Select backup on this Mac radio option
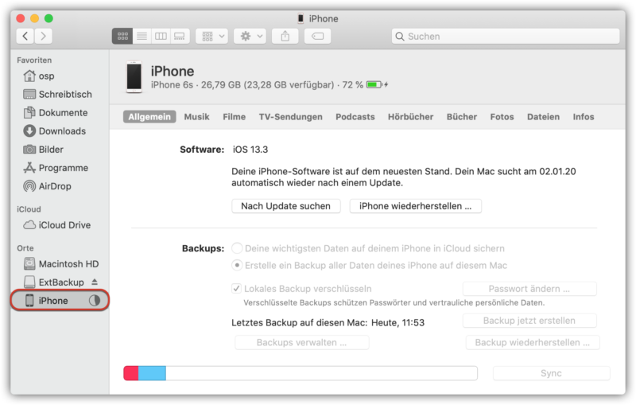This screenshot has width=636, height=405. coord(237,265)
